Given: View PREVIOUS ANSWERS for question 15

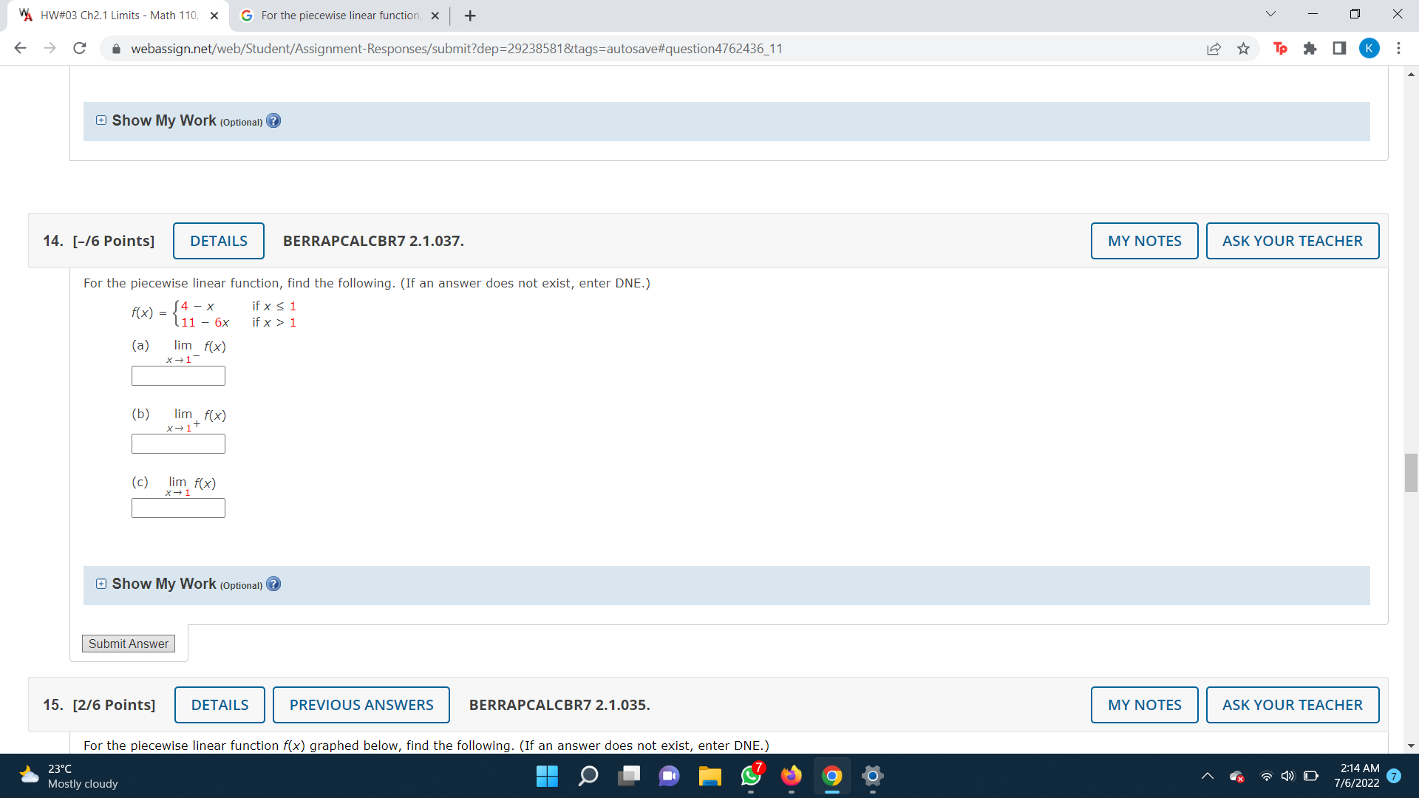Looking at the screenshot, I should click(x=361, y=705).
